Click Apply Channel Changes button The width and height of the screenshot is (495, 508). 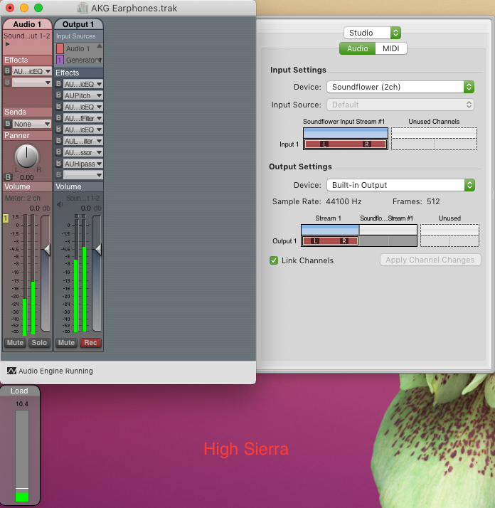[x=430, y=260]
